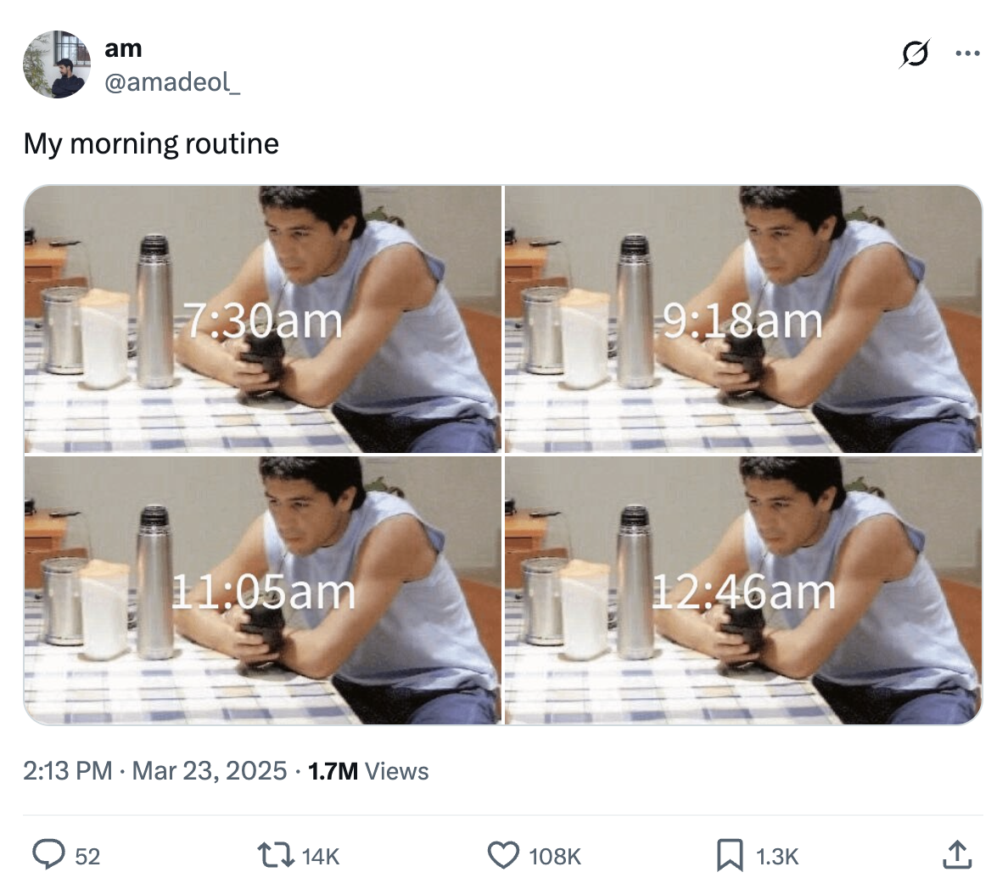Open the three-dot more options menu

tap(966, 53)
